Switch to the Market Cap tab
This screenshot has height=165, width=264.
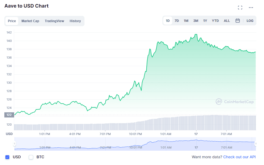(30, 21)
